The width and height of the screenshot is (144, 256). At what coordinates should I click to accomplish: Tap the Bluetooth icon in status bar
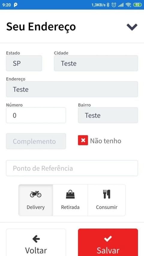[x=108, y=5]
